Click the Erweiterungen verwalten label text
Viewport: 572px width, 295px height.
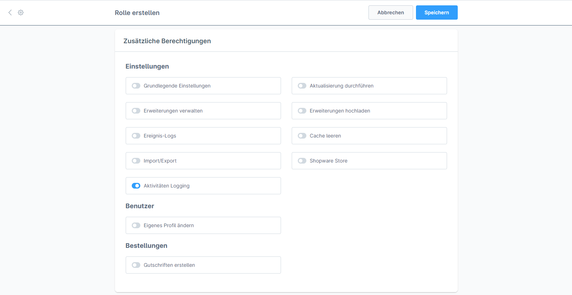(x=173, y=111)
